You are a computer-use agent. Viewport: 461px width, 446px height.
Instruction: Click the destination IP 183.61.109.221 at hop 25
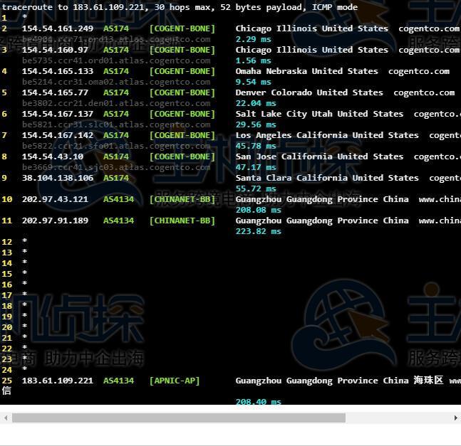[57, 381]
